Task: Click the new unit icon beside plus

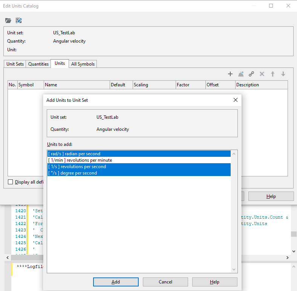Action: tap(241, 74)
